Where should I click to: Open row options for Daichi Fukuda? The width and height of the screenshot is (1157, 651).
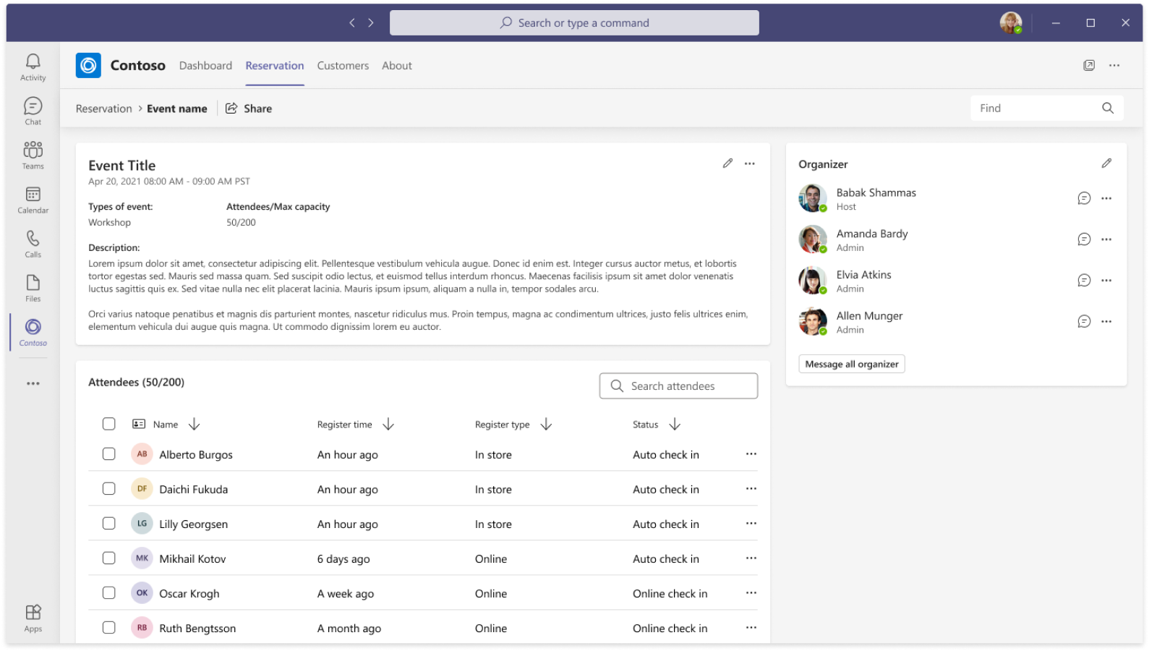tap(751, 489)
